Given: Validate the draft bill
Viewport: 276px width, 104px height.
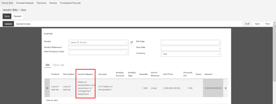Looking at the screenshot, I should tap(8, 24).
